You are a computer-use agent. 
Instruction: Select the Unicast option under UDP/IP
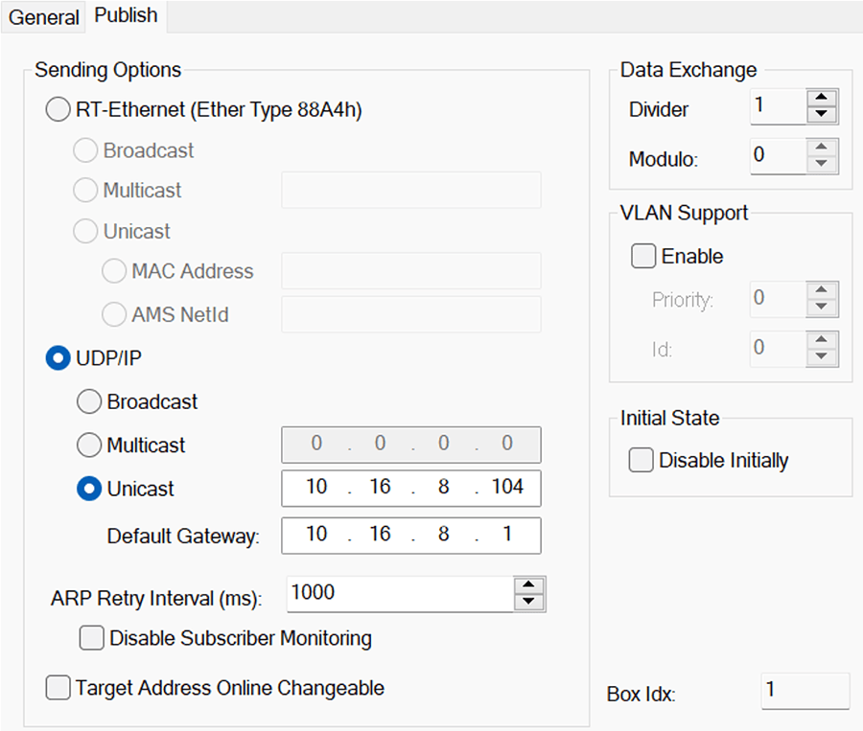(89, 489)
